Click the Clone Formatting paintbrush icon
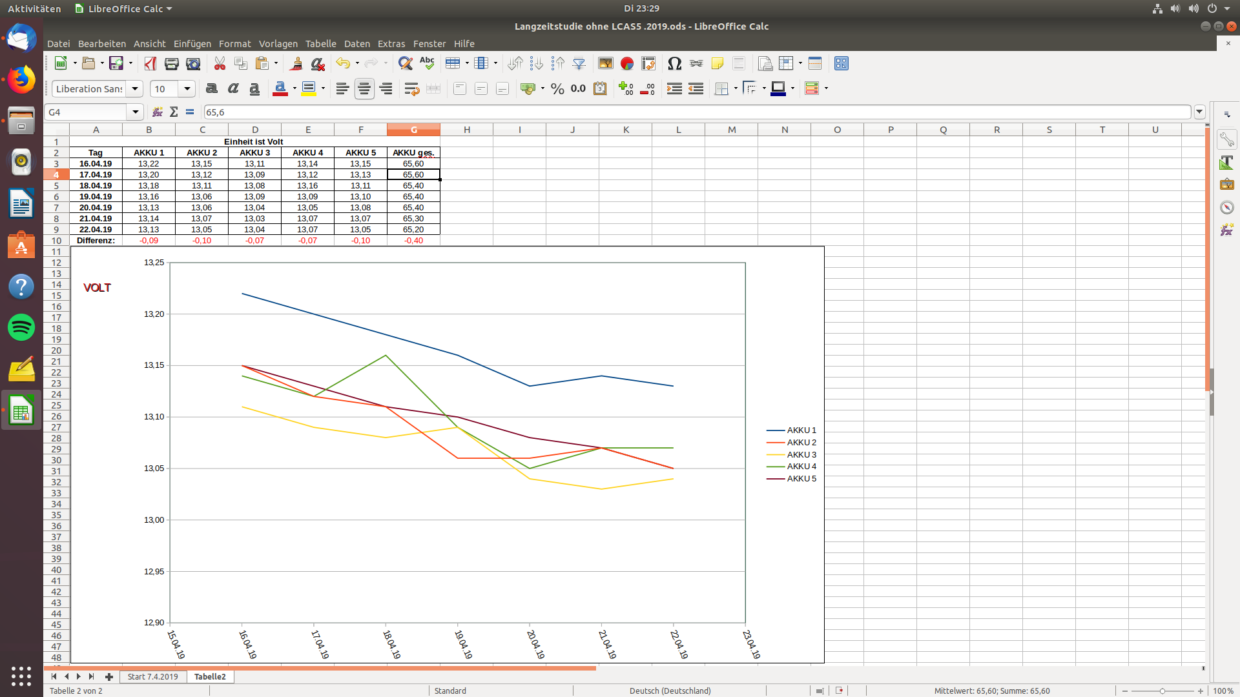The width and height of the screenshot is (1240, 697). pos(296,63)
